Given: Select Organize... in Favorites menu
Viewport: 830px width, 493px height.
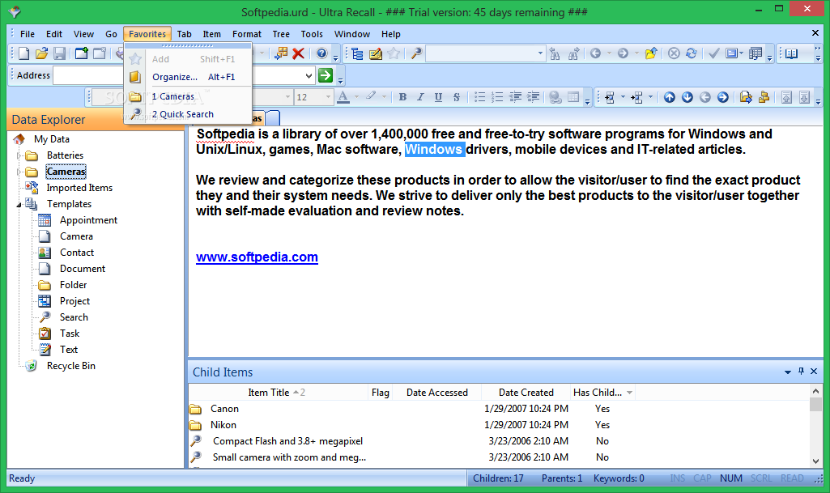Looking at the screenshot, I should (188, 77).
